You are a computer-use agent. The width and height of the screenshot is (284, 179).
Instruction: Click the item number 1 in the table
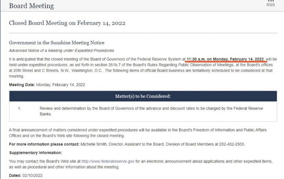tap(20, 108)
